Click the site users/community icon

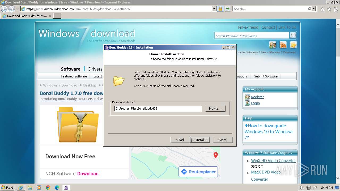pyautogui.click(x=273, y=45)
